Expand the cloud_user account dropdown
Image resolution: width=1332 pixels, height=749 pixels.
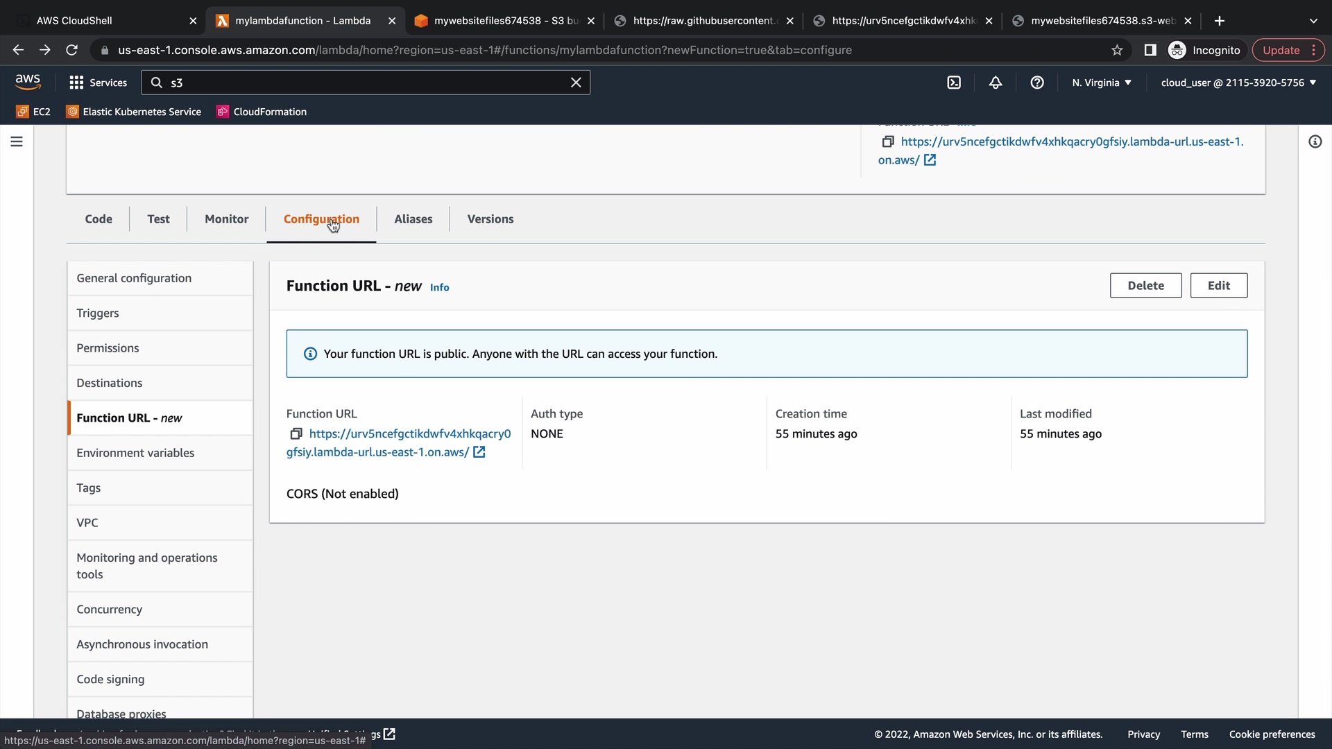pos(1238,83)
